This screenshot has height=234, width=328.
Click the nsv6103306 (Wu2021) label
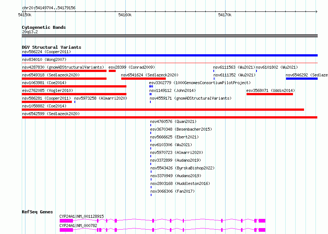tap(171, 145)
